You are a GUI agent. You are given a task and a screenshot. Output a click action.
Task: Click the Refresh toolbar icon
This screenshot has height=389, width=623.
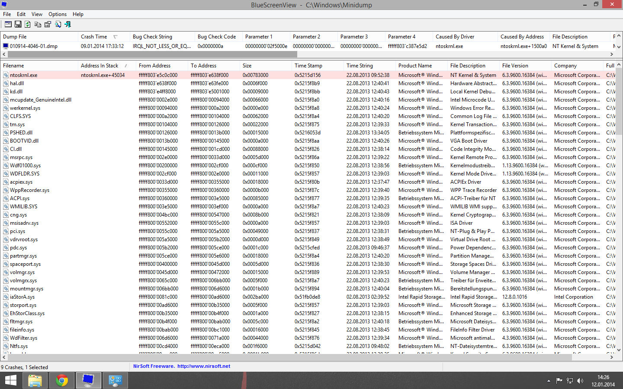coord(28,24)
